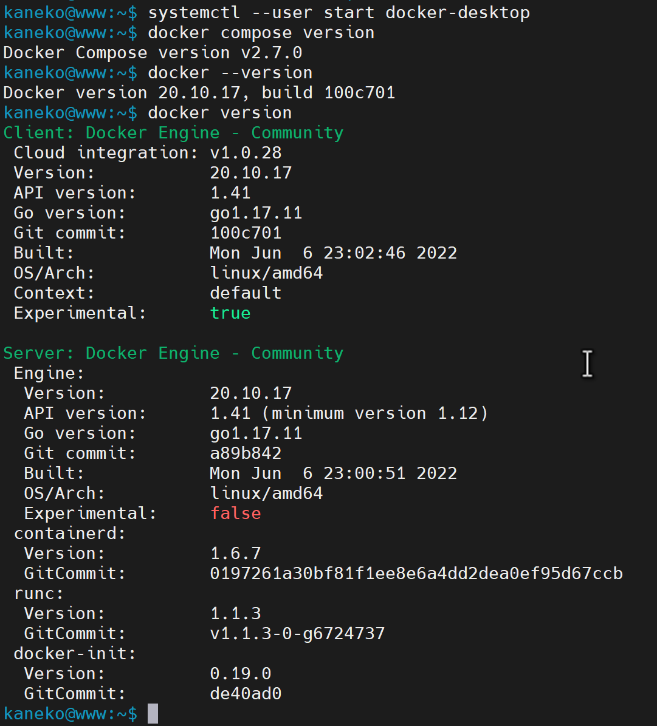Click the runc GitCommit v1.1.3-0-g6724737
Screen dimensions: 657x726
point(298,633)
